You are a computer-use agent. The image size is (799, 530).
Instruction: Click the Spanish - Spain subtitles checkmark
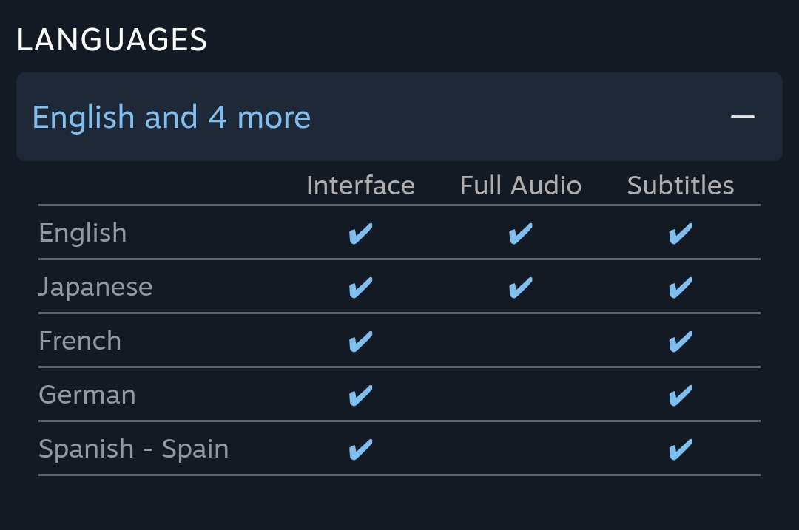click(681, 449)
